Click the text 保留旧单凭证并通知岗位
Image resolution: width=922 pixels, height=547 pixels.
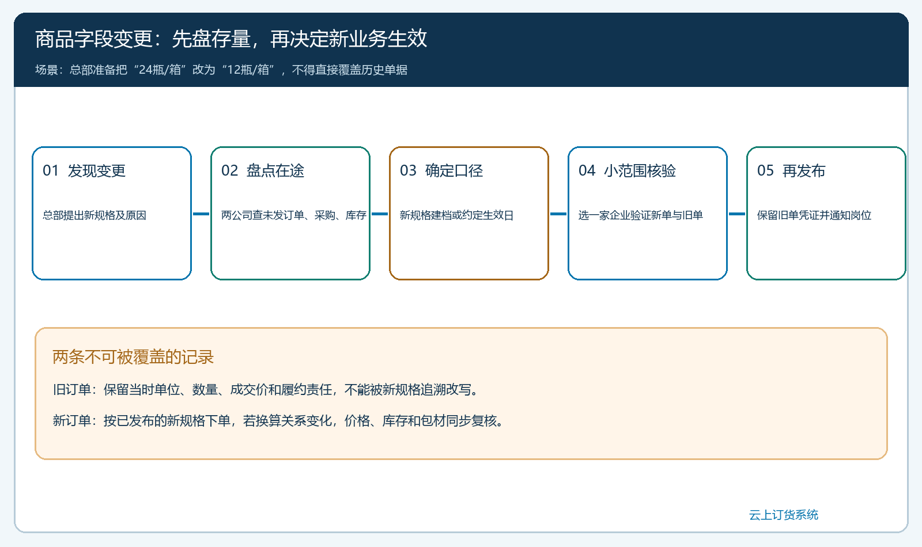814,215
